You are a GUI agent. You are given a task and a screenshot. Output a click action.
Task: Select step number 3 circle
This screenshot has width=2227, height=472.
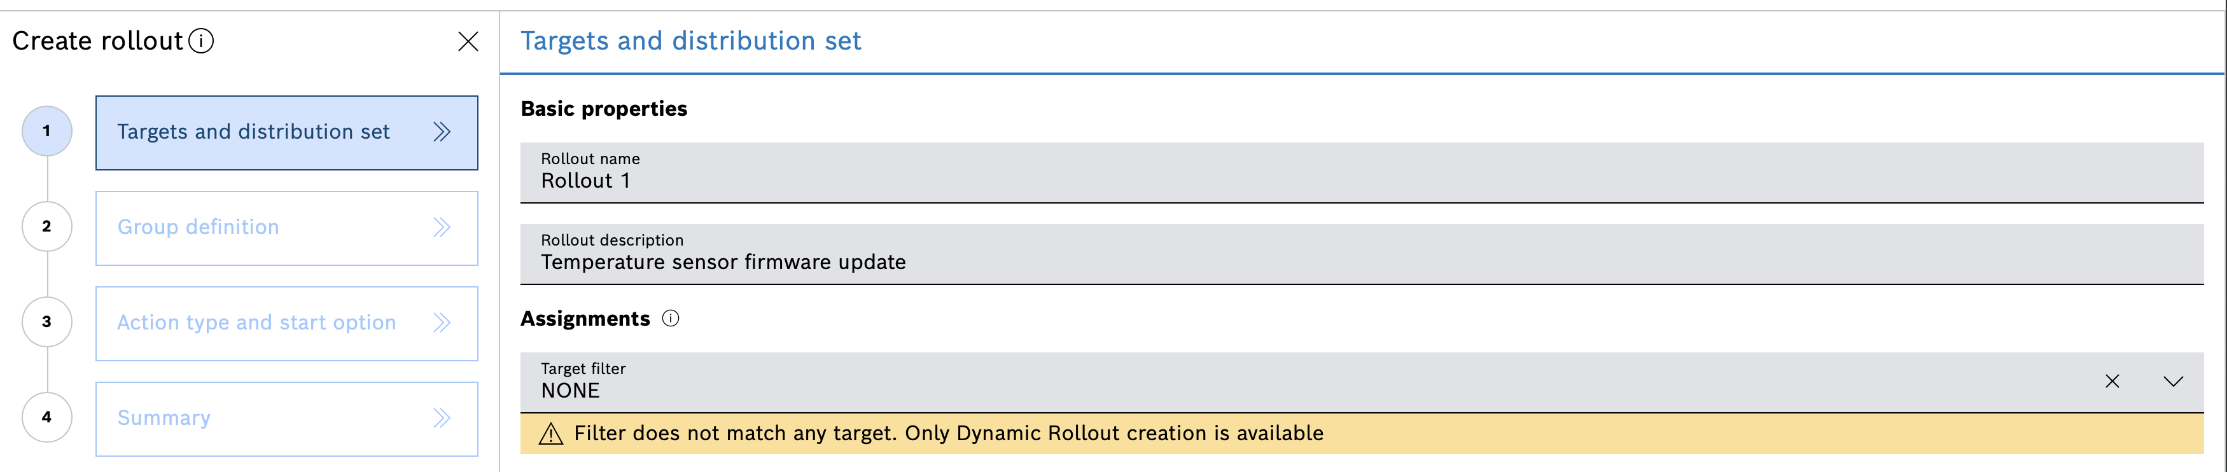click(46, 322)
